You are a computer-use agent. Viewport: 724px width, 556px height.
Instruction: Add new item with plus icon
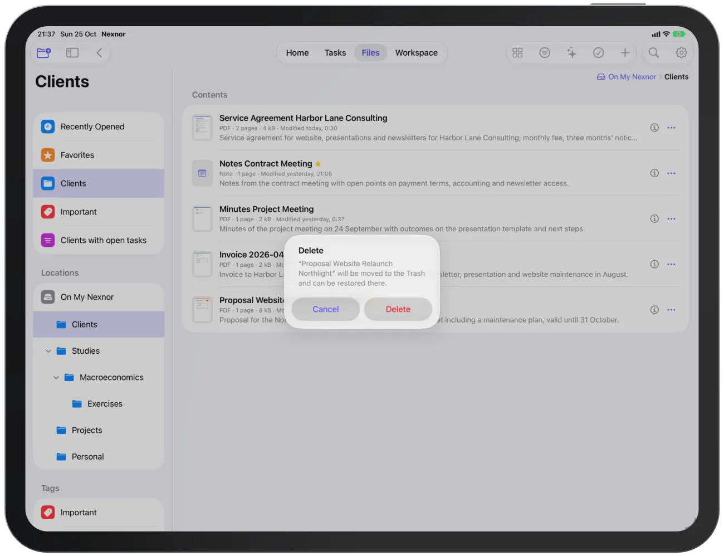pyautogui.click(x=625, y=53)
